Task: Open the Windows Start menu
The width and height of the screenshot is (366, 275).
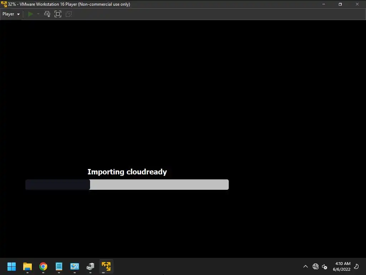Action: 11,266
